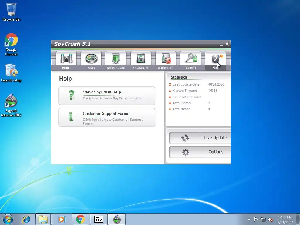Open Options
This screenshot has height=225, width=300.
(x=200, y=152)
